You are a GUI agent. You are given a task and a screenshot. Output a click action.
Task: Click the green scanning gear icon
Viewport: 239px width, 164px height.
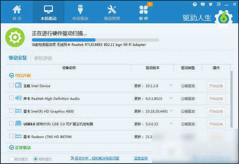15,37
